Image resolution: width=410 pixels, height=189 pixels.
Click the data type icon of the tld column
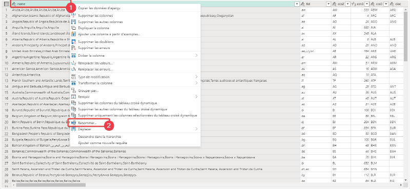[x=303, y=4]
